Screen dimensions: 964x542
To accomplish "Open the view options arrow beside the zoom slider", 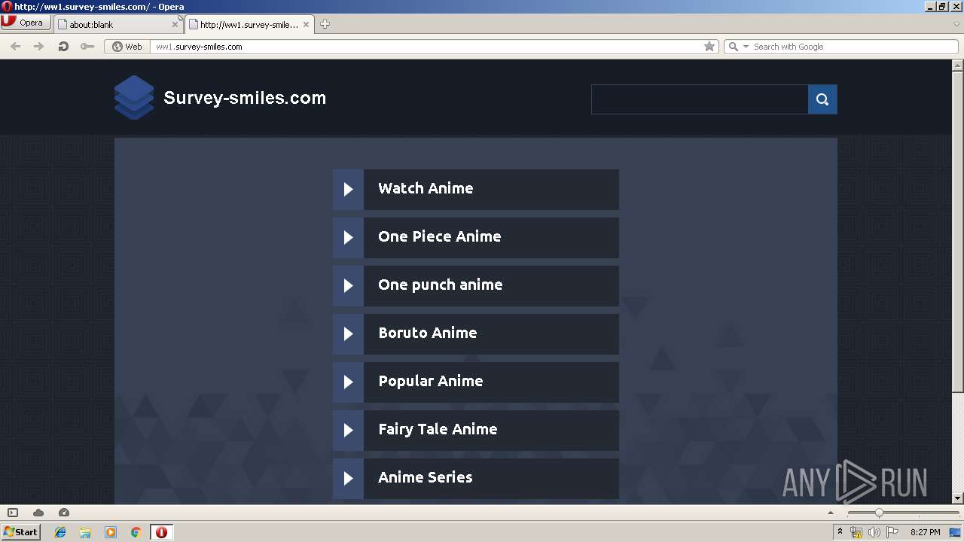I will click(831, 513).
